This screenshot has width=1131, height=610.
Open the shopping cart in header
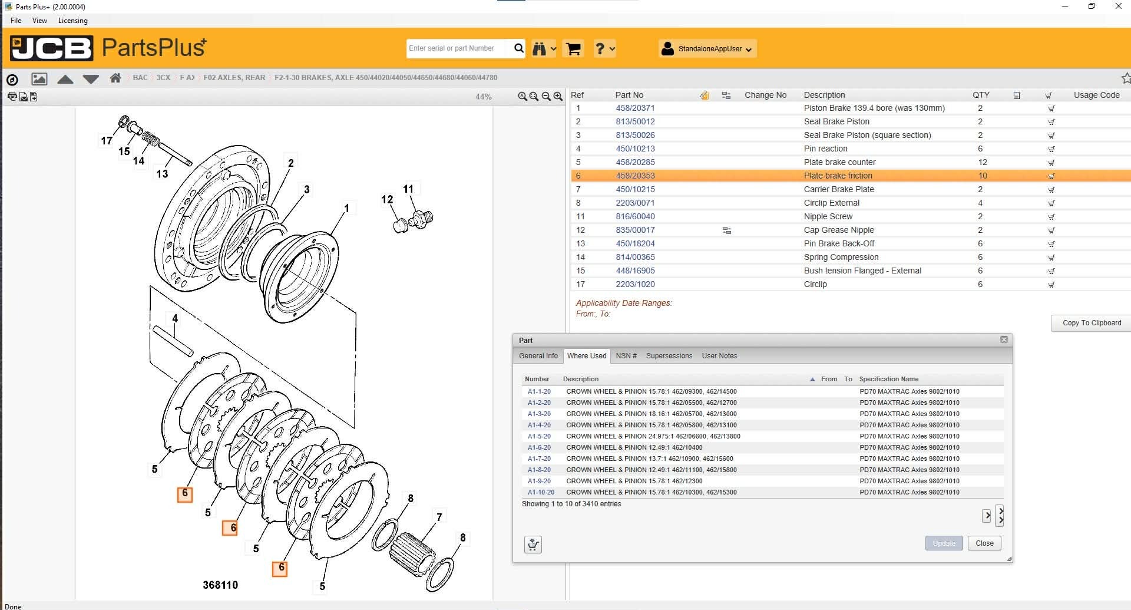[x=573, y=48]
